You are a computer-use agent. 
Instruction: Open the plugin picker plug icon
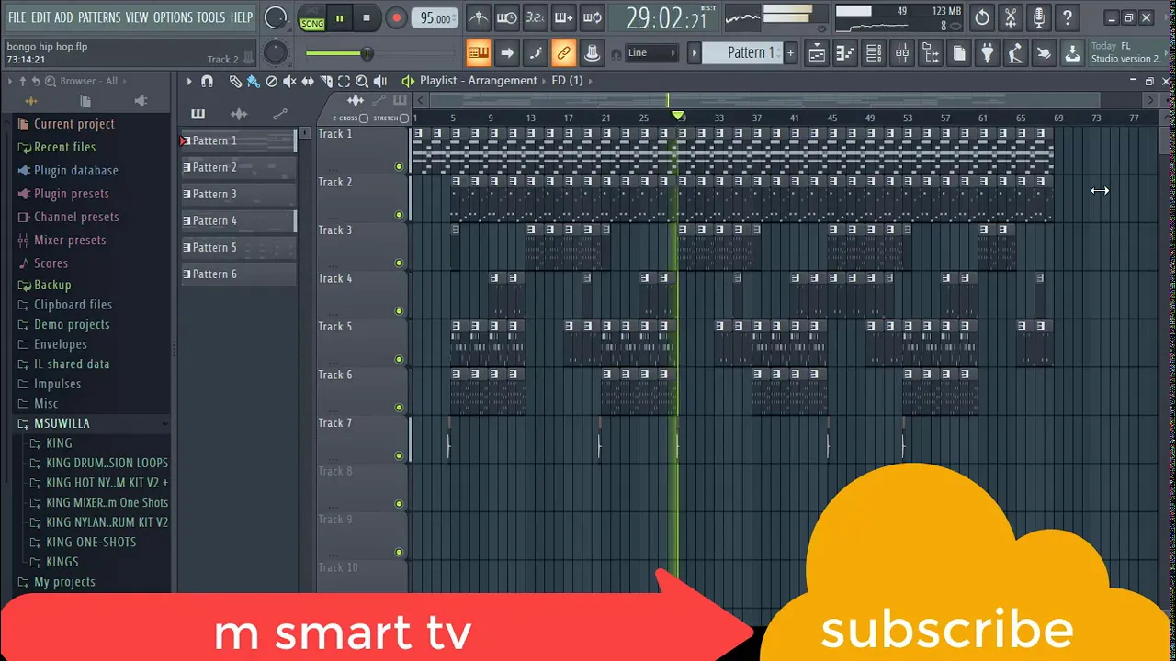coord(987,53)
